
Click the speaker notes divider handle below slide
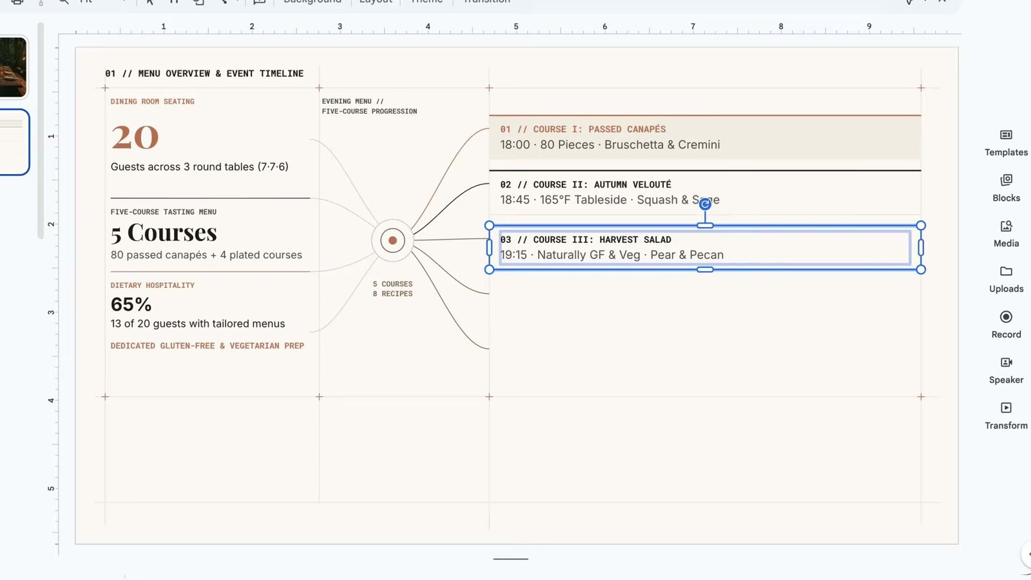click(510, 559)
